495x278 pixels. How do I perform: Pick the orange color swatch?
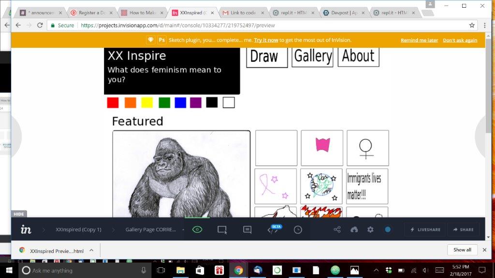(130, 102)
